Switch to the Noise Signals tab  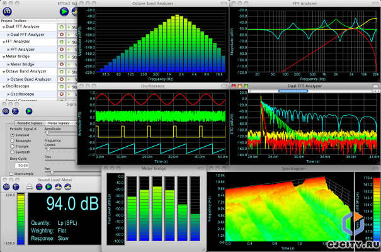(58, 122)
